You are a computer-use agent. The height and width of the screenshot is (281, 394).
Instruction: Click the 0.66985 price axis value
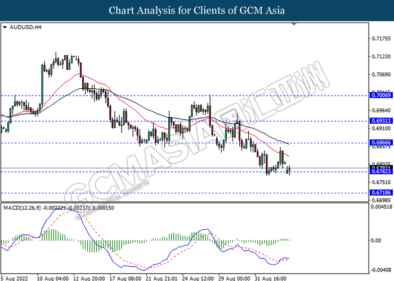point(381,200)
